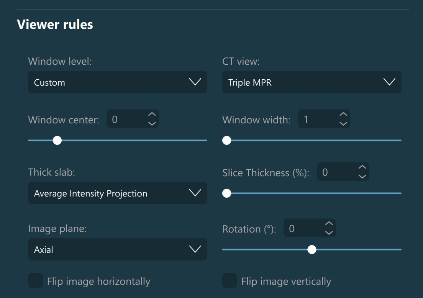This screenshot has width=423, height=298.
Task: Increase Rotation angle with up arrow
Action: (329, 224)
